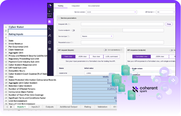The height and width of the screenshot is (116, 181).
Task: Click the Copy button beside Endpoint URL
Action: tap(168, 24)
